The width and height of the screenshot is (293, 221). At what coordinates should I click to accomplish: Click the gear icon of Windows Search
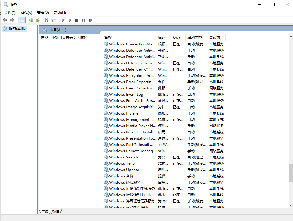point(106,157)
